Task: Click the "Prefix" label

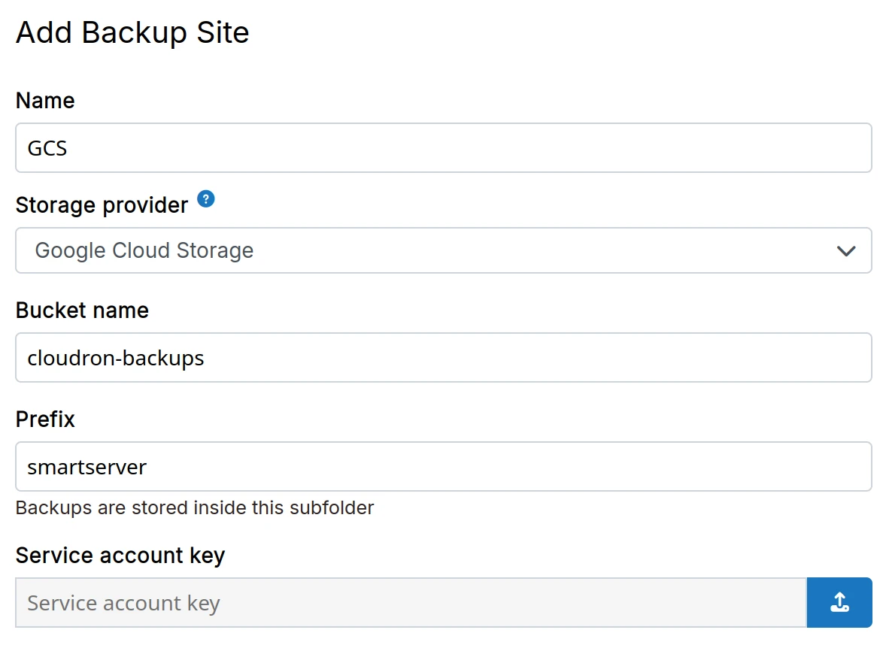Action: 45,419
